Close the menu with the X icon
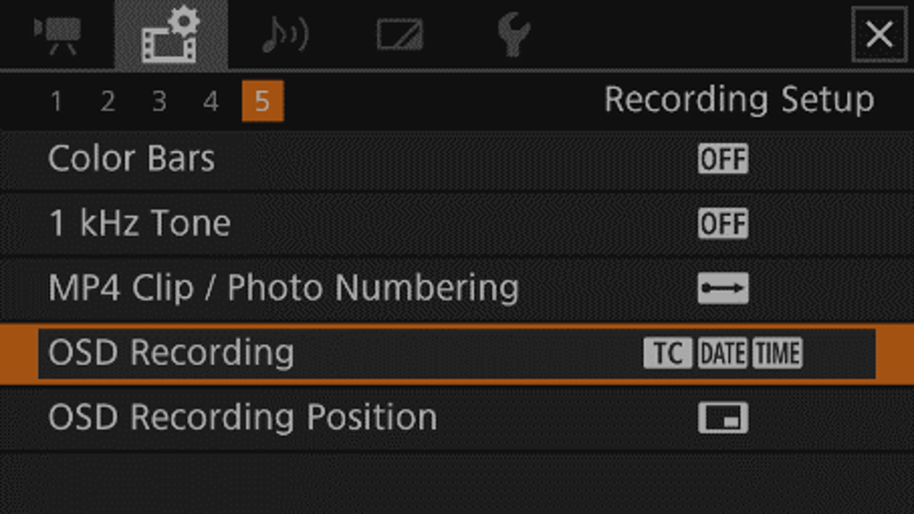The height and width of the screenshot is (514, 914). tap(879, 34)
